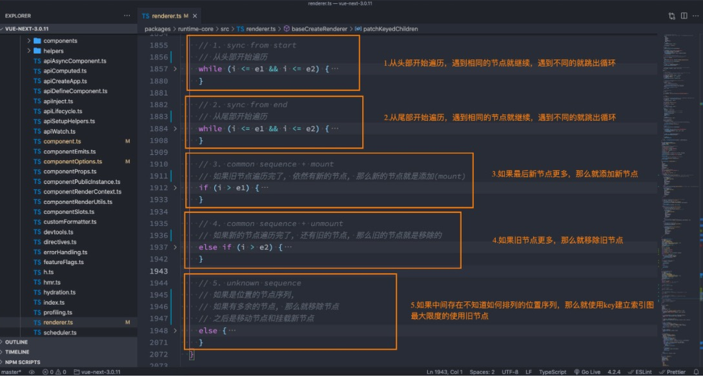Image resolution: width=703 pixels, height=377 pixels.
Task: Click the Explorer actions ellipsis
Action: pos(127,15)
